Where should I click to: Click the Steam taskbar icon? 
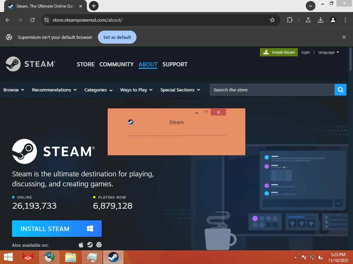point(113,257)
